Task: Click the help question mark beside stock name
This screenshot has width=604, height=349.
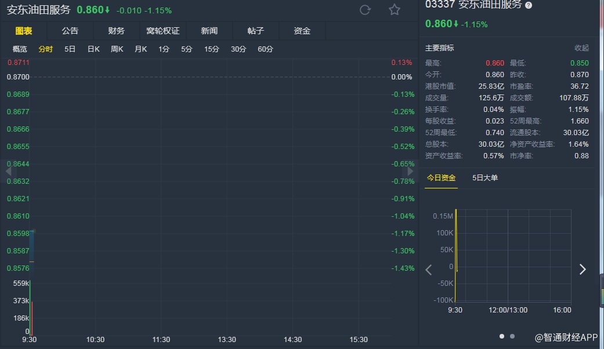Action: (529, 5)
